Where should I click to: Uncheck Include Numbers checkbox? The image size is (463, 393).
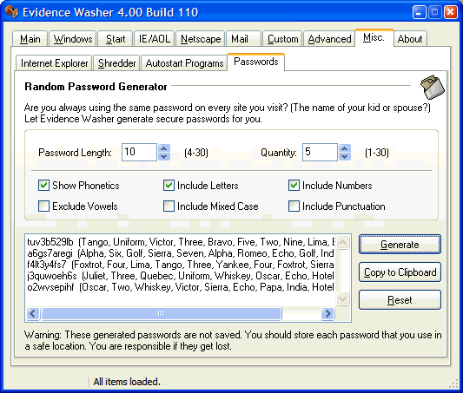[x=294, y=186]
